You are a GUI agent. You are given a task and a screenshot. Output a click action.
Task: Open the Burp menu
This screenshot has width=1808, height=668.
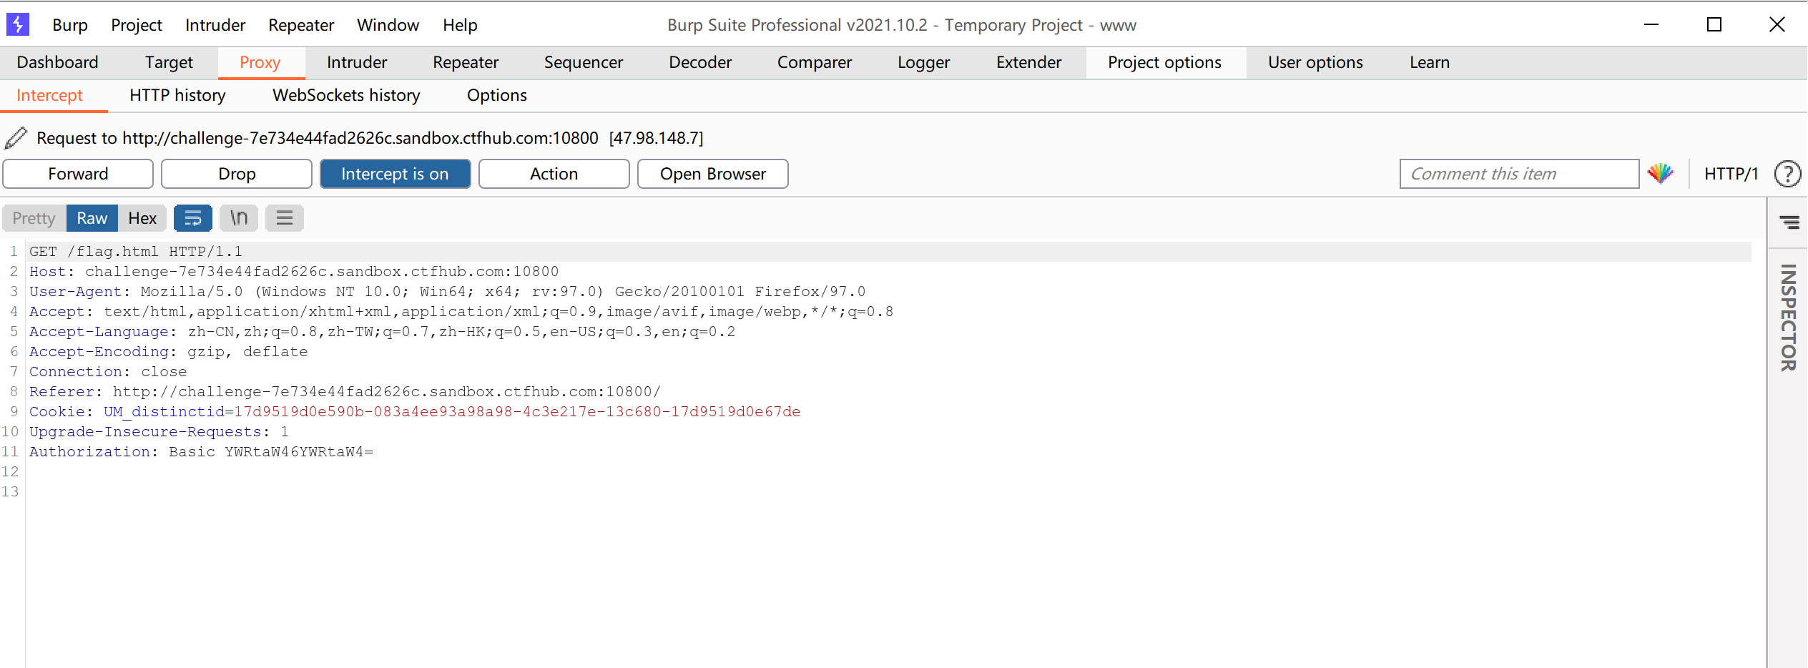pyautogui.click(x=70, y=25)
